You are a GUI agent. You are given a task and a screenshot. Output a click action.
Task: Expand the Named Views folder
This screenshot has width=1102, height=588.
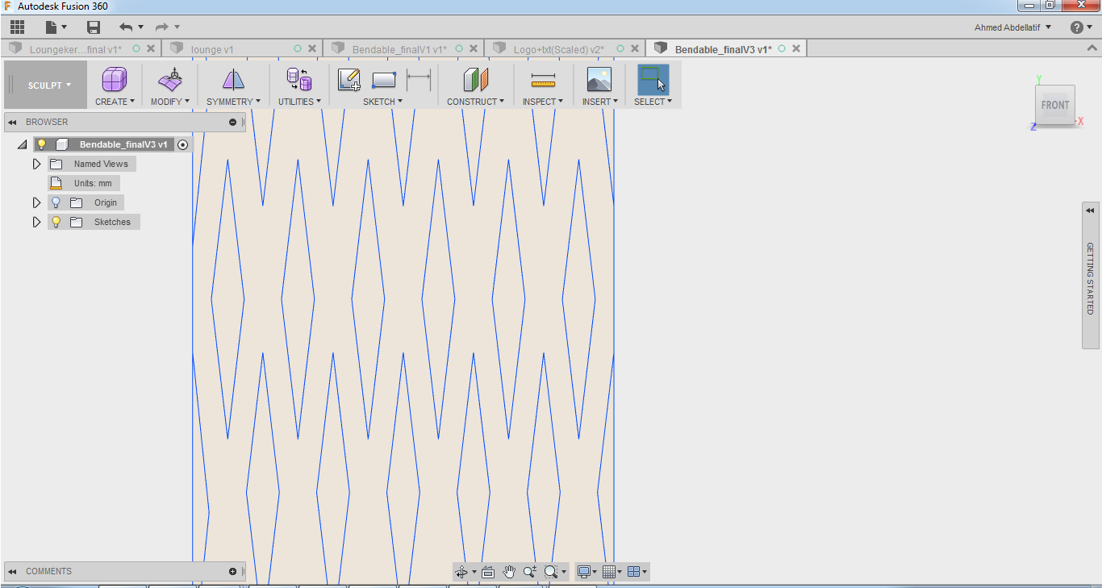tap(36, 164)
